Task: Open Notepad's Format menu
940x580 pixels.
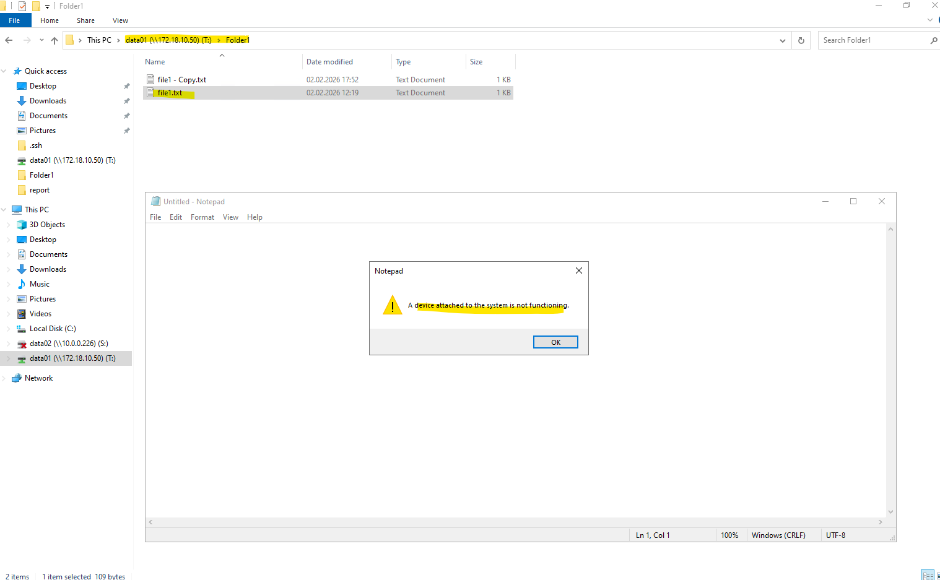Action: click(202, 217)
